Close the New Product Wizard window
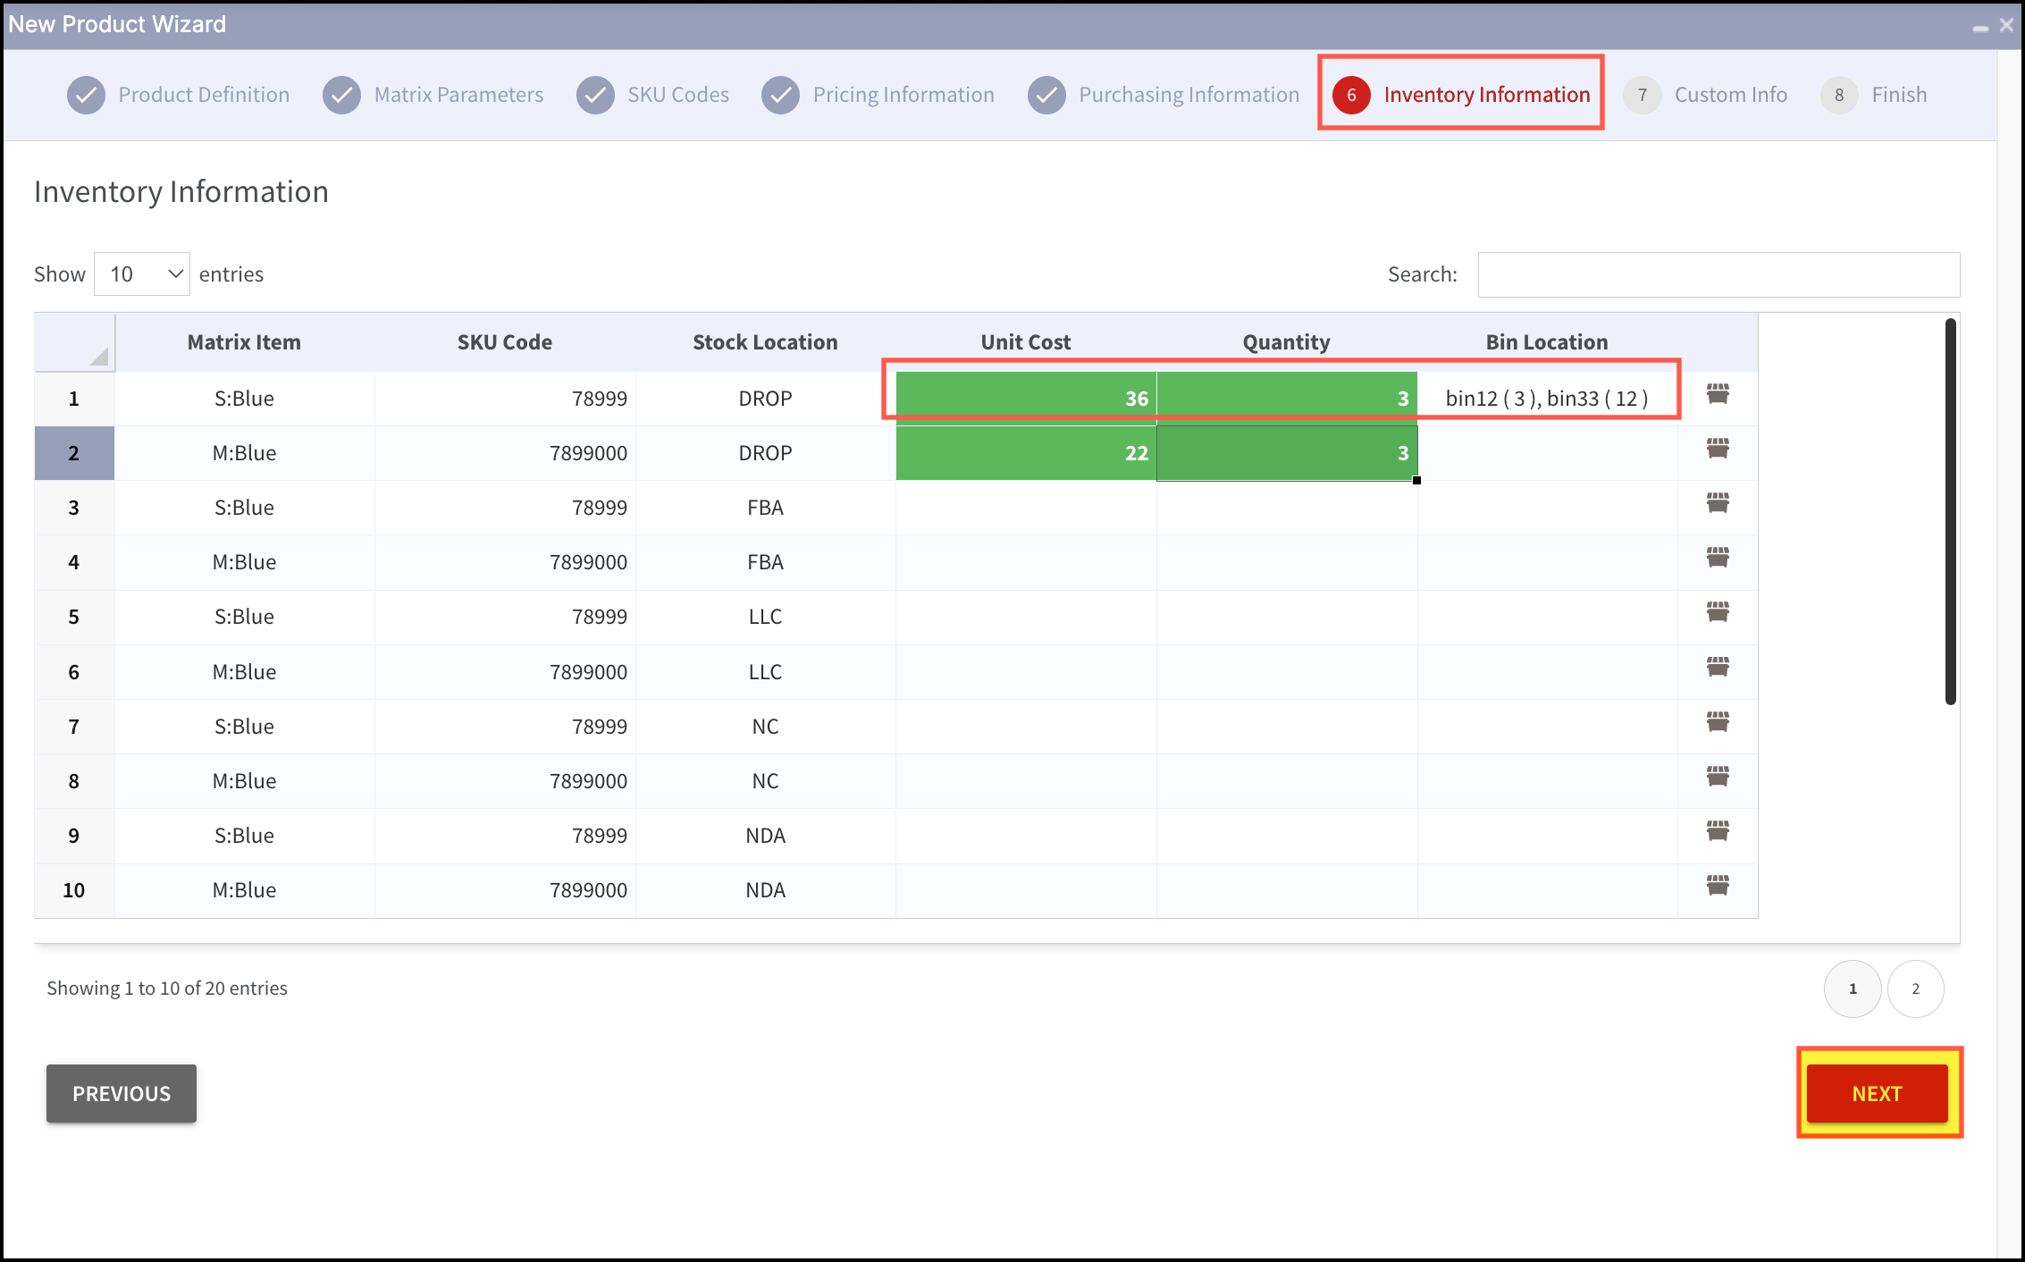The width and height of the screenshot is (2025, 1262). point(2006,25)
